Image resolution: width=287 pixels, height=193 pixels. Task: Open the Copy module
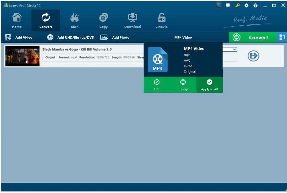coord(103,21)
